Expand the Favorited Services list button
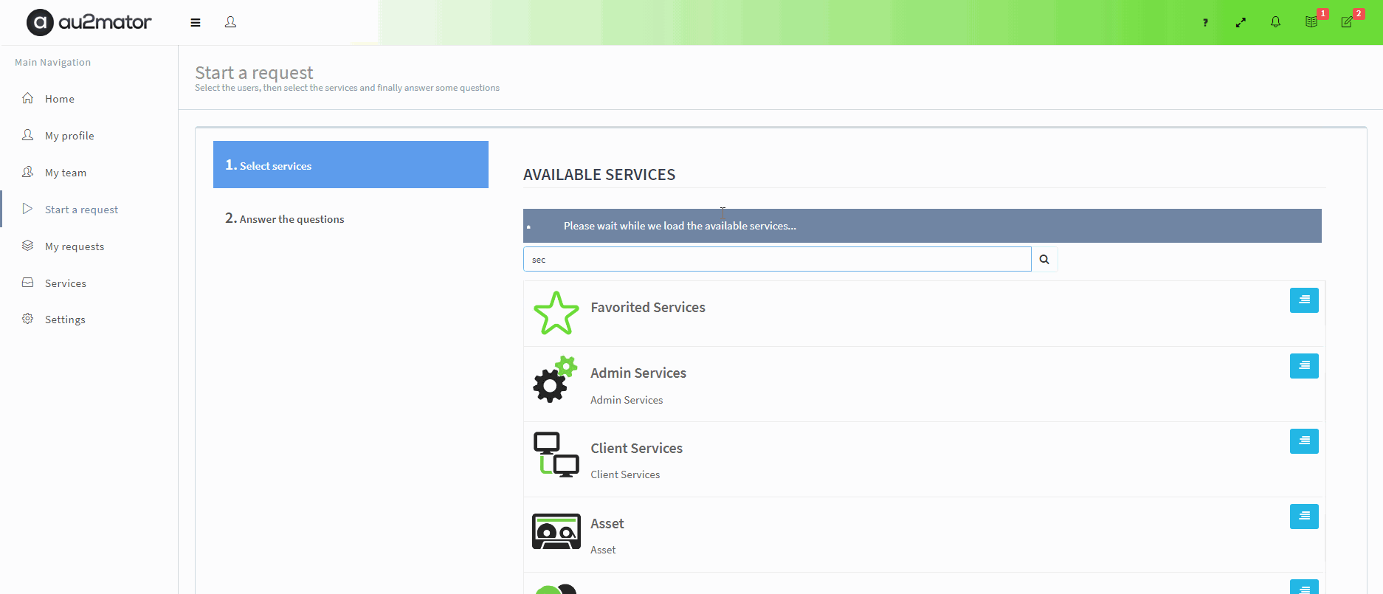 1304,300
